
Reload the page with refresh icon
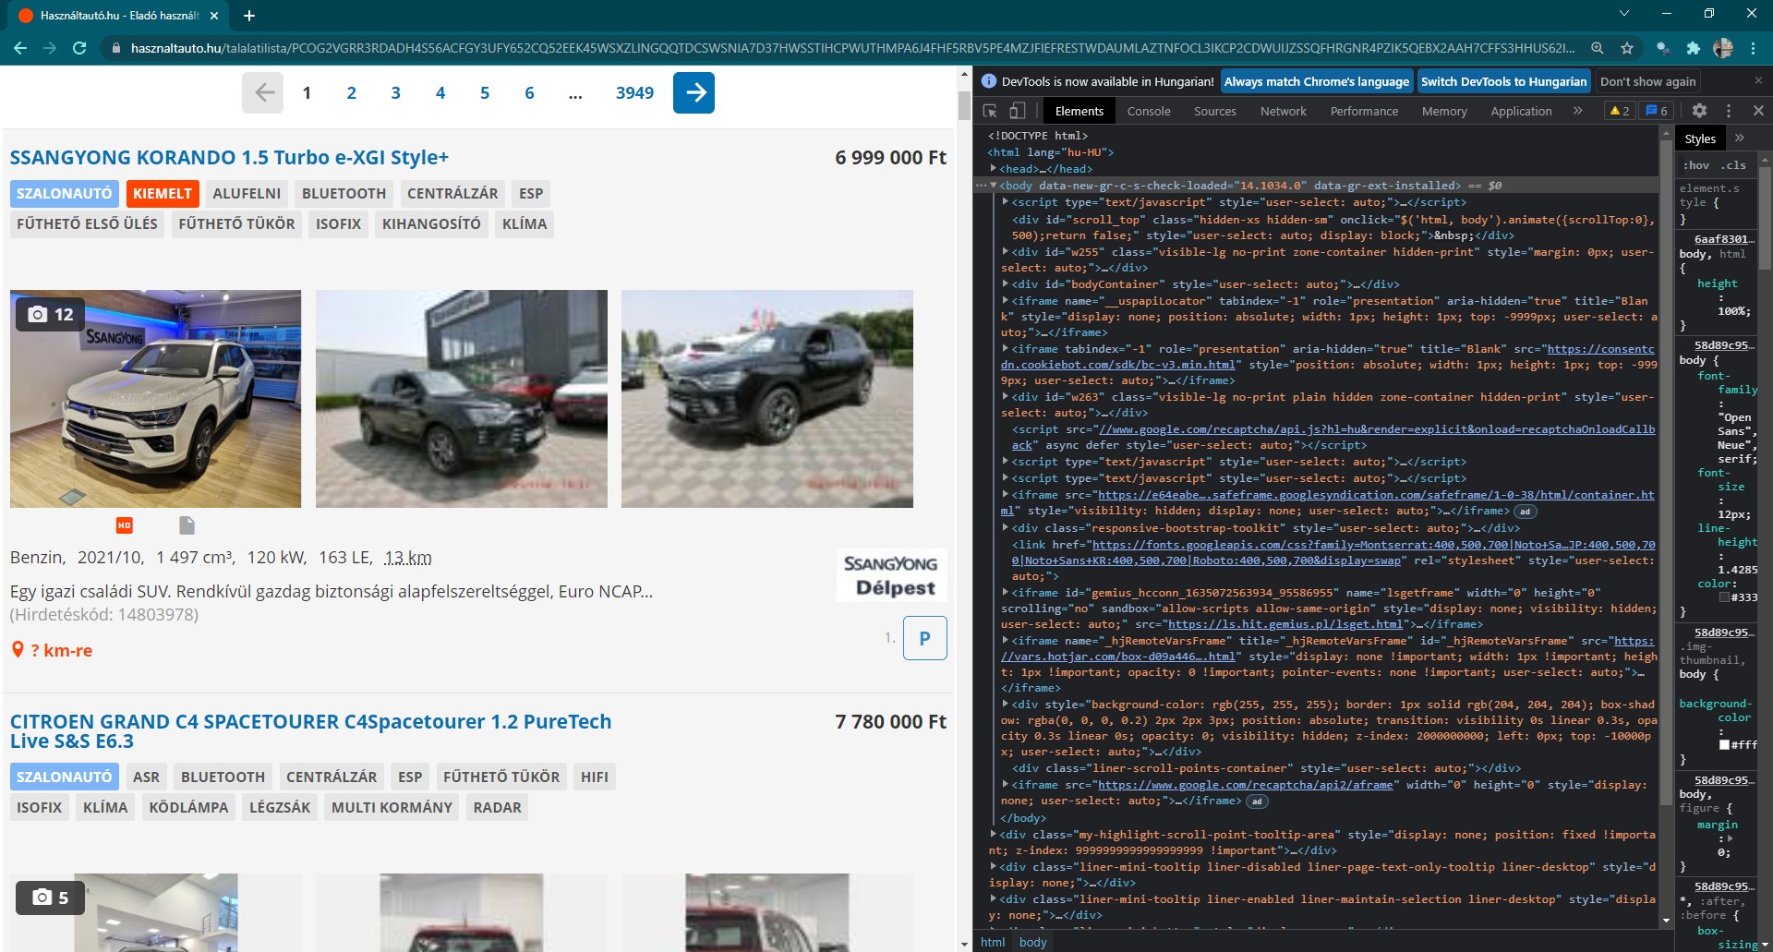click(79, 48)
